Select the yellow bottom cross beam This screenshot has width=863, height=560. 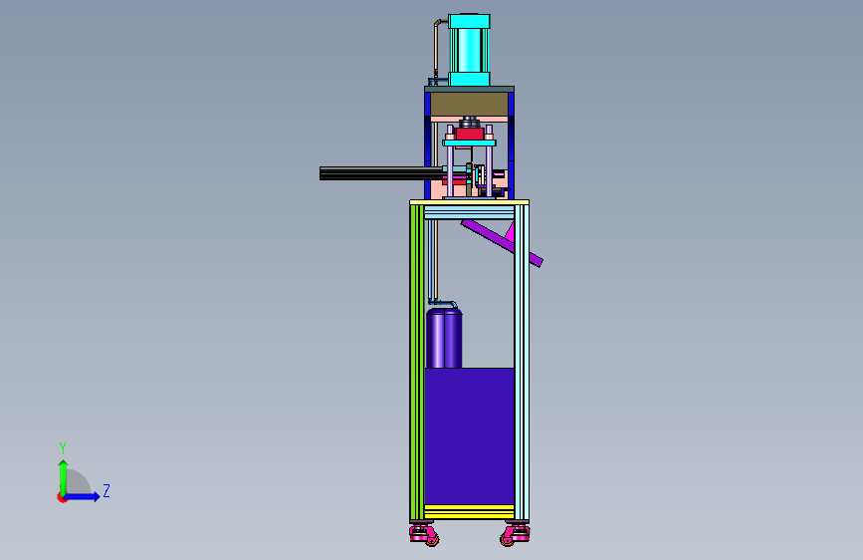[469, 512]
